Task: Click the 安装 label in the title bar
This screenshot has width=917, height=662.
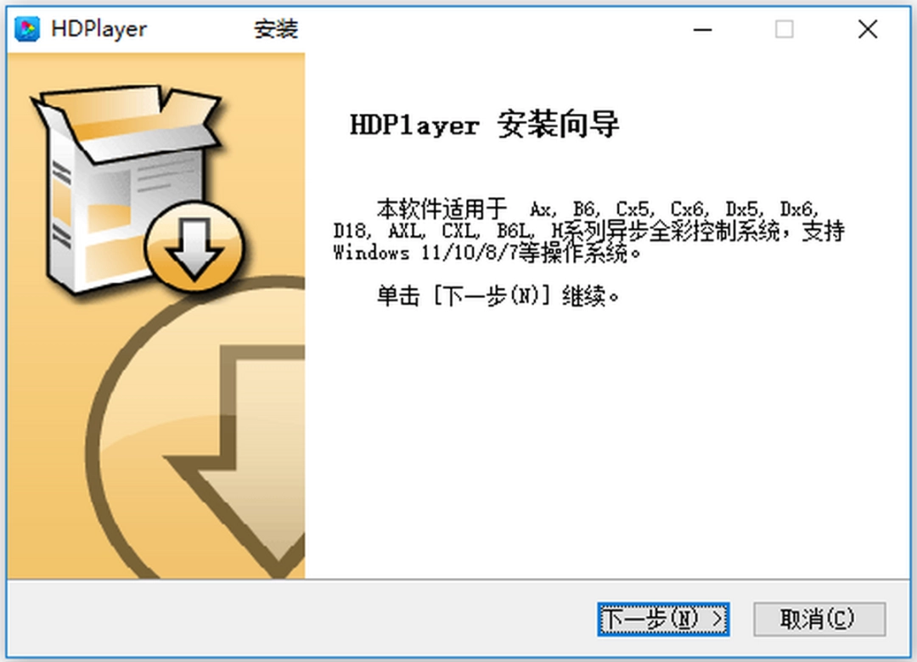Action: [x=275, y=29]
